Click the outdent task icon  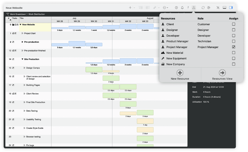(148, 7)
